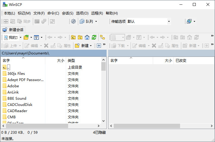This screenshot has width=215, height=142.
Task: Click the local filter icon
Action: [x=36, y=37]
